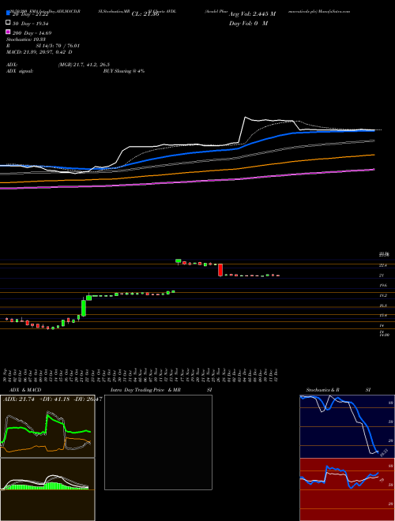The height and width of the screenshot is (521, 395).
Task: Click the 'BUY Slowing @ 4%' signal text
Action: pos(124,71)
